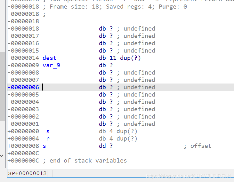
Task: Click the vertical scrollbar thumb on the left
Action: tap(3, 86)
